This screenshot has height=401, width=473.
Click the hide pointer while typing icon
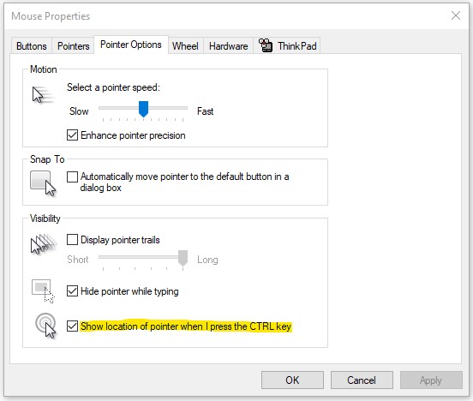click(43, 290)
